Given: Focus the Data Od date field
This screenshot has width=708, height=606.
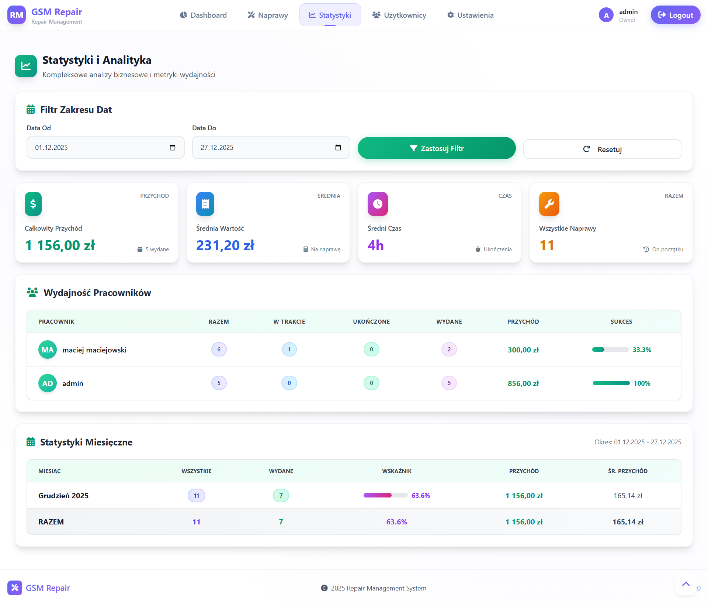Looking at the screenshot, I should (105, 148).
